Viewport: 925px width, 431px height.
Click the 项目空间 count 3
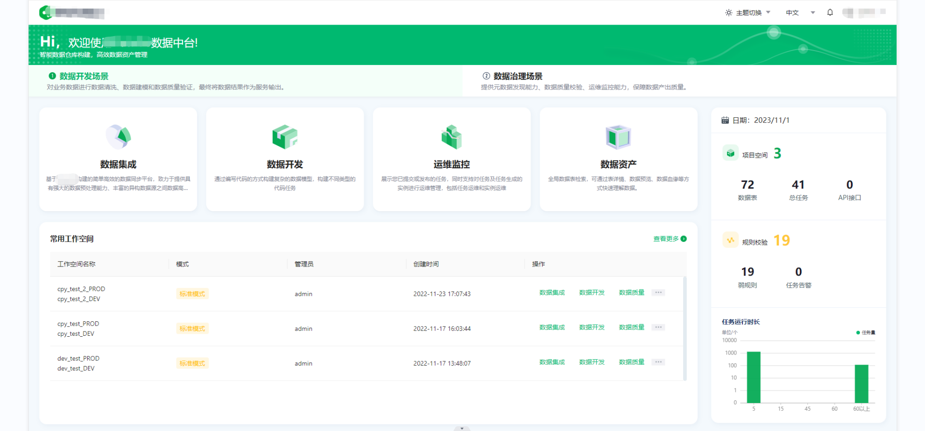point(777,153)
